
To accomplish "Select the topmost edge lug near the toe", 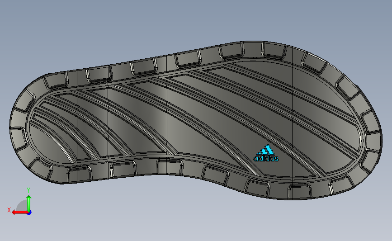I will [274, 51].
